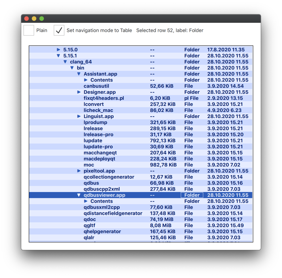Click the 52,66 KiB size cell
Viewport: 282px width, 278px height.
tap(162, 86)
